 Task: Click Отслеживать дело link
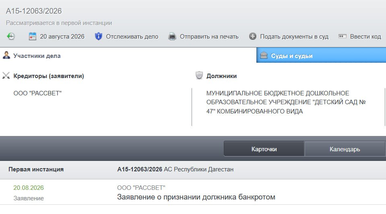point(132,37)
